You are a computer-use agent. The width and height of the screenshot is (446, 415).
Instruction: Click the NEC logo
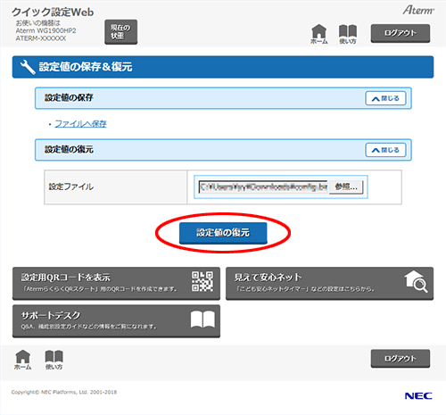click(418, 396)
